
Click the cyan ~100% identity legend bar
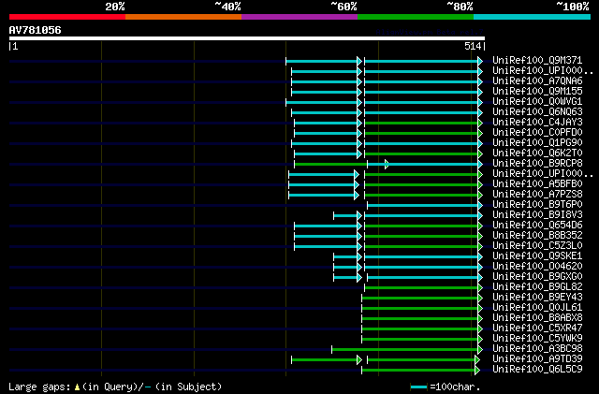[x=533, y=17]
